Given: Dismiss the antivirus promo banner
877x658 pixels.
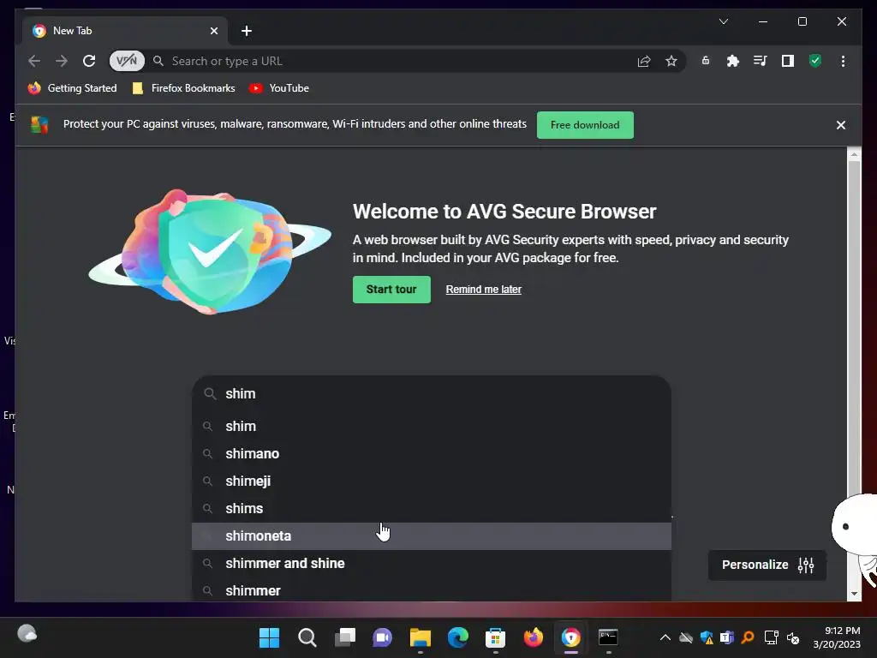Looking at the screenshot, I should [x=841, y=125].
